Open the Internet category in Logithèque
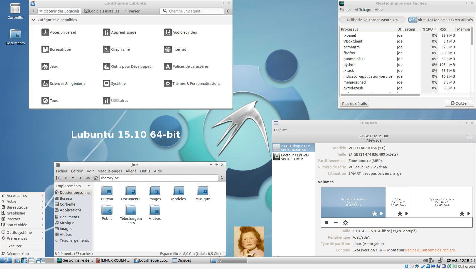 [175, 49]
